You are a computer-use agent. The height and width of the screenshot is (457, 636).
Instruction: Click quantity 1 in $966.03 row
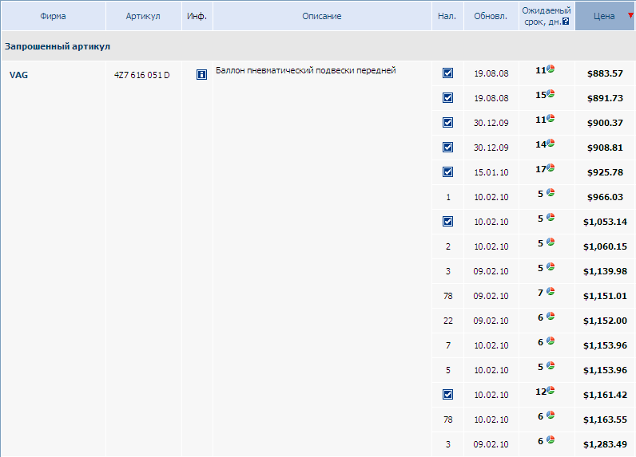pyautogui.click(x=447, y=197)
